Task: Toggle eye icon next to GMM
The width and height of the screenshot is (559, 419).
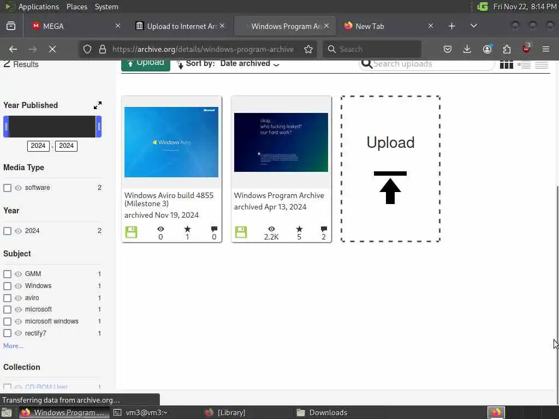Action: (x=18, y=274)
